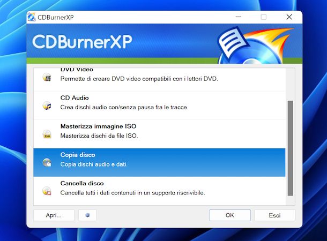Click 'Copia dischi audio e dati' description
Image resolution: width=327 pixels, height=241 pixels.
point(94,164)
